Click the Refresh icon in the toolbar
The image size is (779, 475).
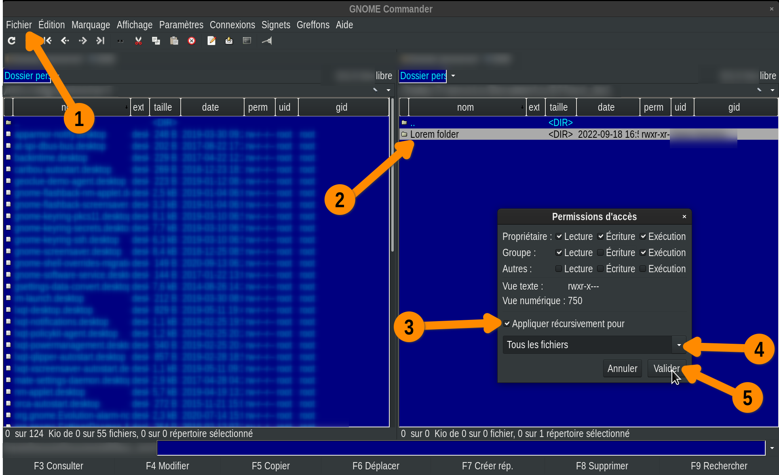pos(12,40)
